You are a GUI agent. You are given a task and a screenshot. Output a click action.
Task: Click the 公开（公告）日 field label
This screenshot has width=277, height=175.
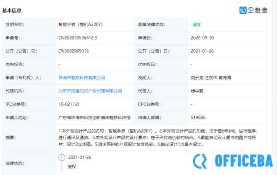[154, 51]
